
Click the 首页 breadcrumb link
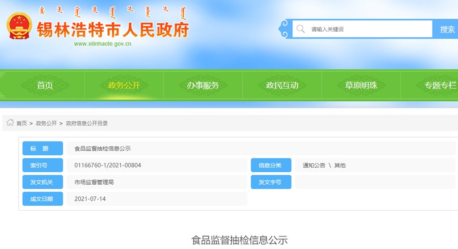click(x=21, y=123)
